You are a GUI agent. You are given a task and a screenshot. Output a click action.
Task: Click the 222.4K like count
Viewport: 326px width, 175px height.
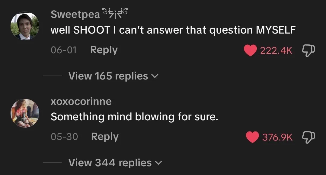pos(276,50)
